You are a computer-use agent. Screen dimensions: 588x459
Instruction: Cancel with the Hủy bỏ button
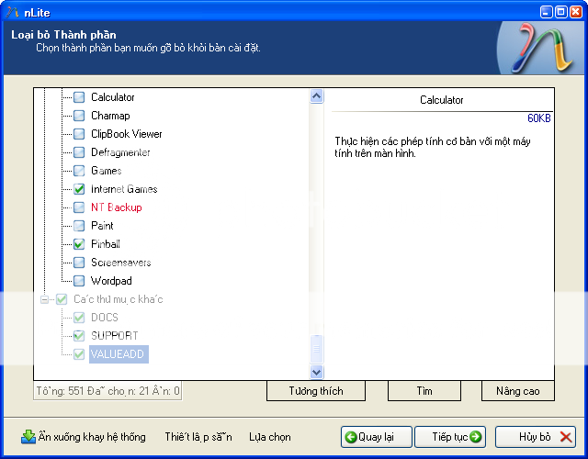point(536,437)
